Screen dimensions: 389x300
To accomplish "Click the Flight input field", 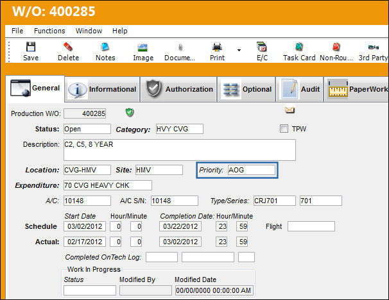I will (311, 226).
